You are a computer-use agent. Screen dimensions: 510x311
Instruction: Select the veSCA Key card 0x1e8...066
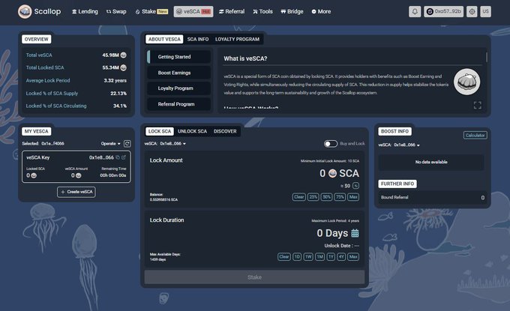[76, 166]
